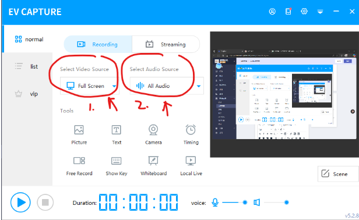Open the user account icon

272,12
